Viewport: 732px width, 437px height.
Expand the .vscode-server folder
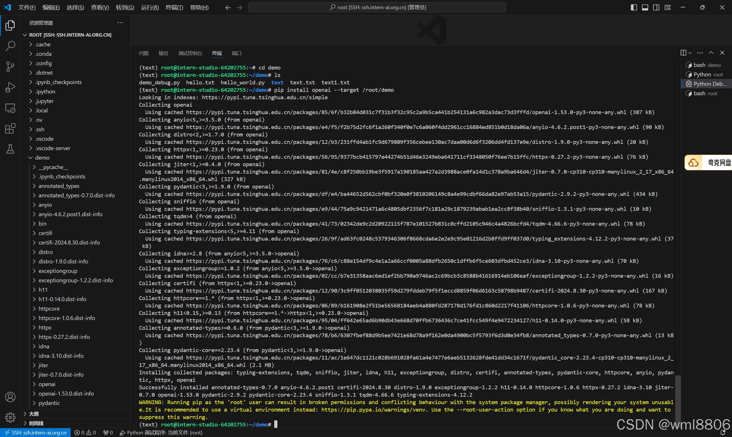[53, 148]
